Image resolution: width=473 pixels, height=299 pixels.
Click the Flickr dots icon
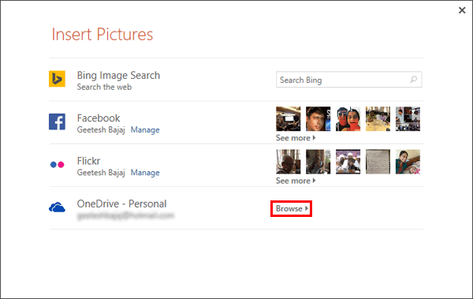coord(57,165)
